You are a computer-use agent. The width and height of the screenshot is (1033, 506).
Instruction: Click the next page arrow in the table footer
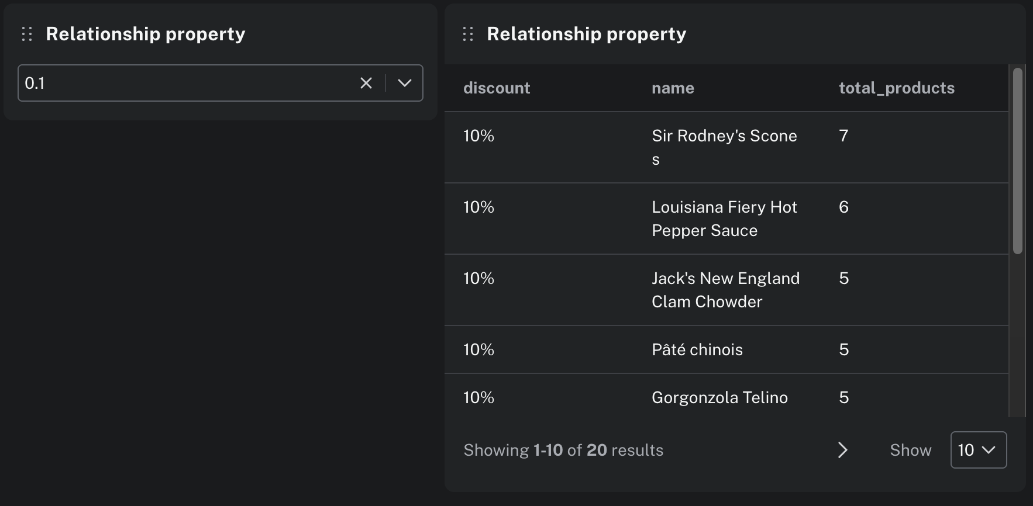842,450
